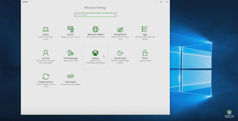Select the Time & language icon
Screen dimensions: 238x121
70,53
